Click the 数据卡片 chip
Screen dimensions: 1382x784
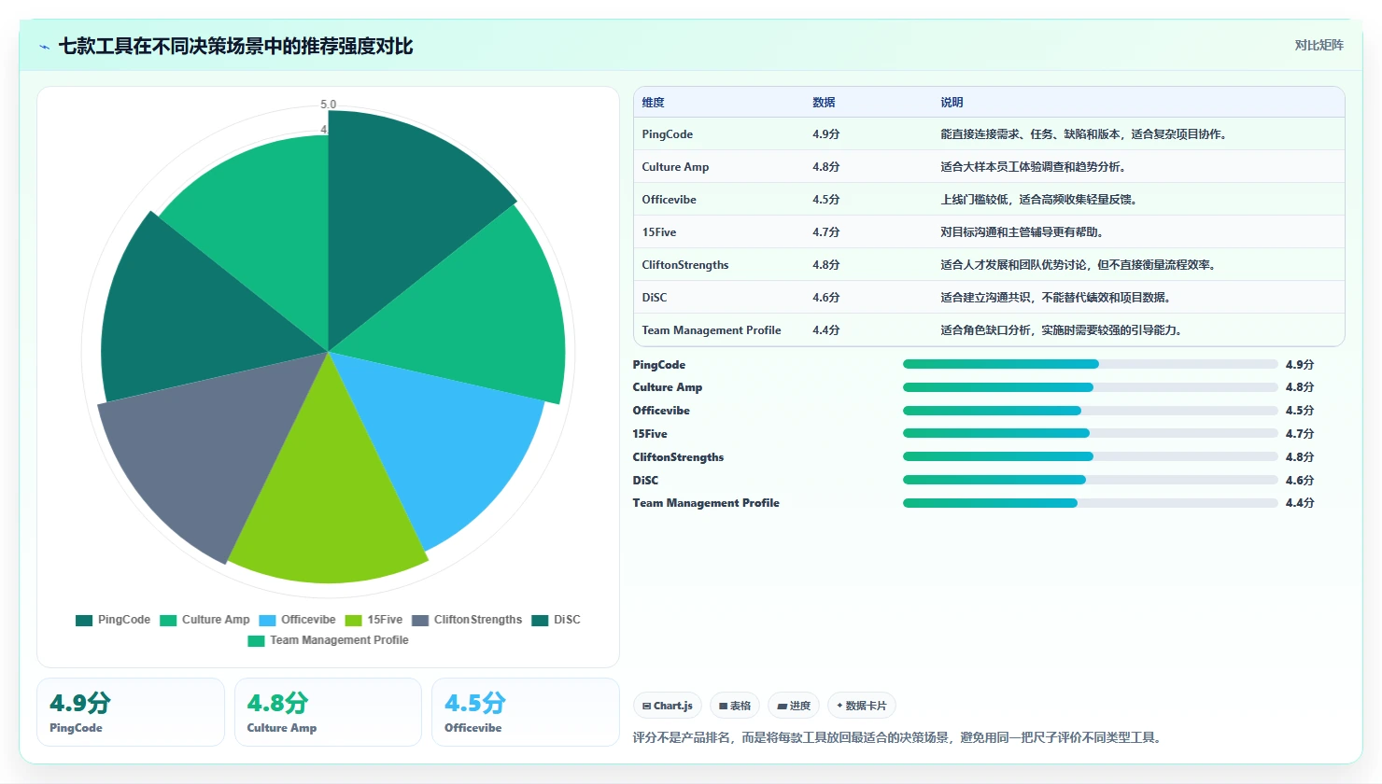point(862,706)
